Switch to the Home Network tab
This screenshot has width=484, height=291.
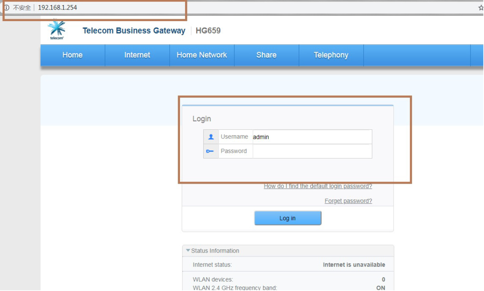coord(202,55)
